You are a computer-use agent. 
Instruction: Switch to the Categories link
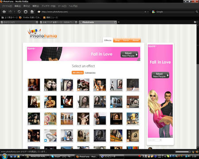(x=90, y=73)
